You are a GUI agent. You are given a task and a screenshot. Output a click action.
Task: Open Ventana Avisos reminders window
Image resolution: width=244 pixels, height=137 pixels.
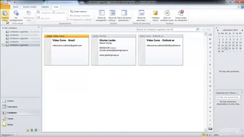156,16
